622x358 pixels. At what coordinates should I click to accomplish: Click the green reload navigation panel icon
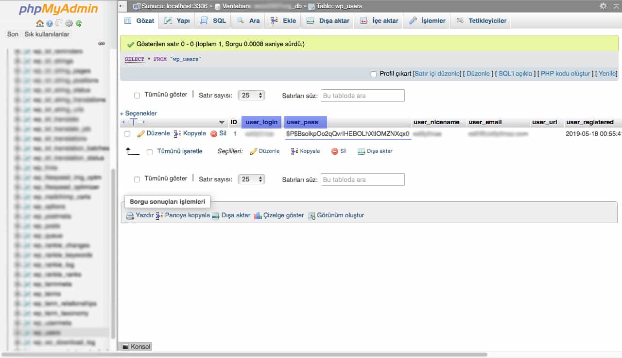click(x=79, y=23)
